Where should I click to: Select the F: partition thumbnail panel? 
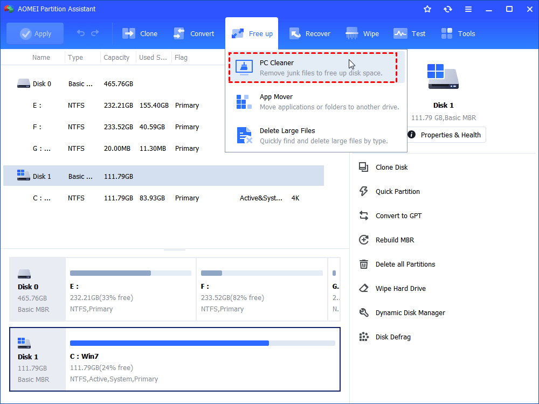tap(261, 289)
